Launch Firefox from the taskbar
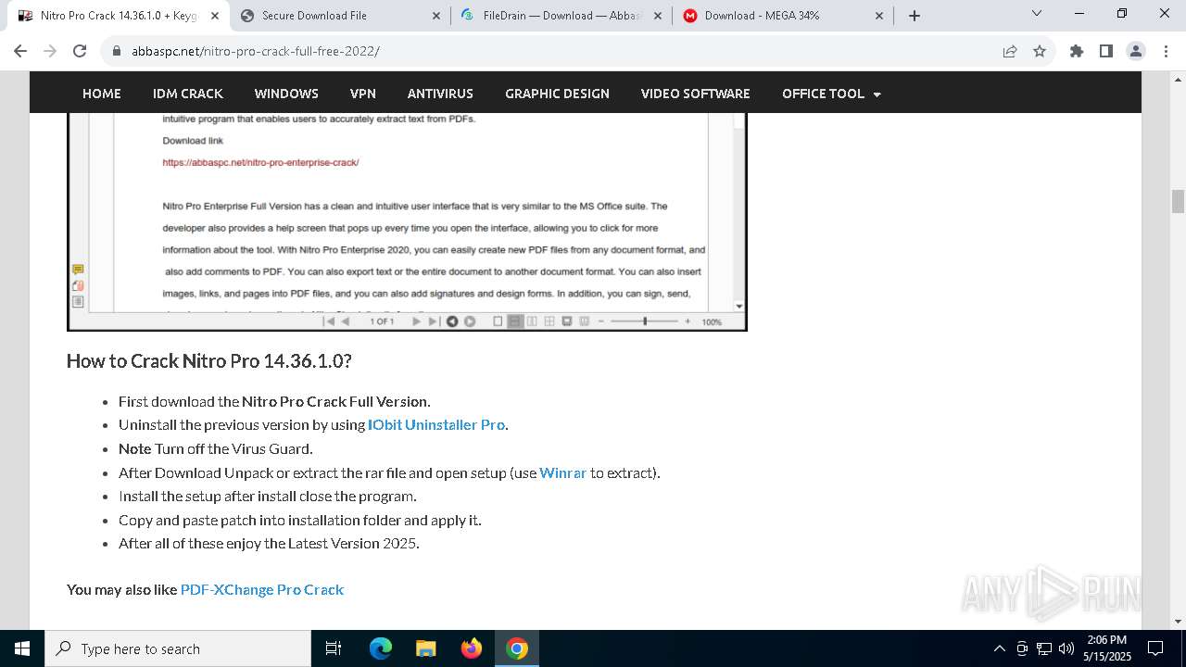 (471, 648)
